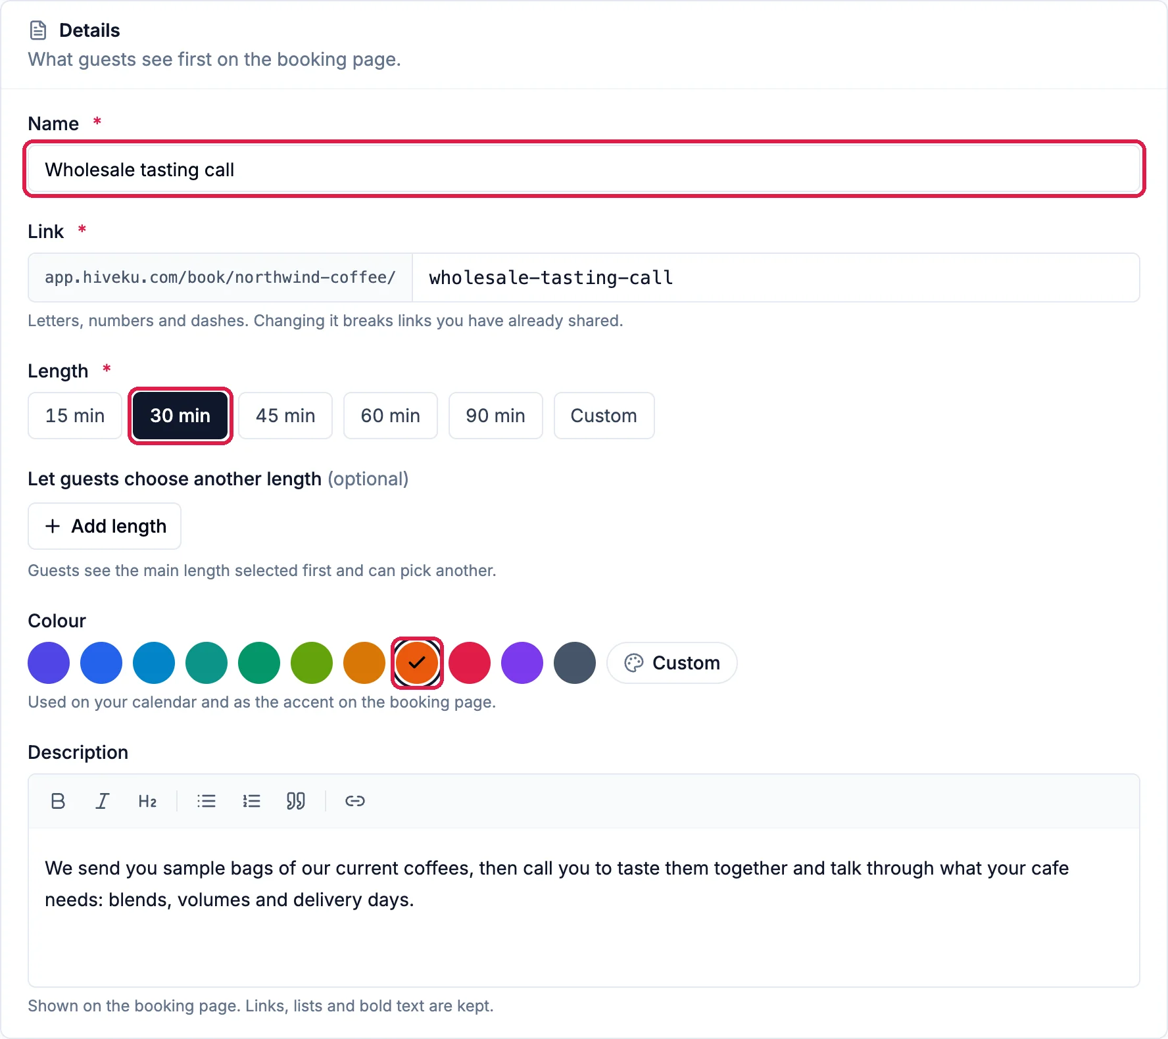The height and width of the screenshot is (1039, 1168).
Task: Select the red colour swatch
Action: [x=470, y=663]
